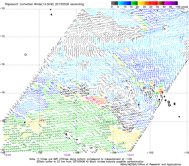Click the '20150508 ascending' date in title
The height and width of the screenshot is (166, 189).
pos(69,4)
